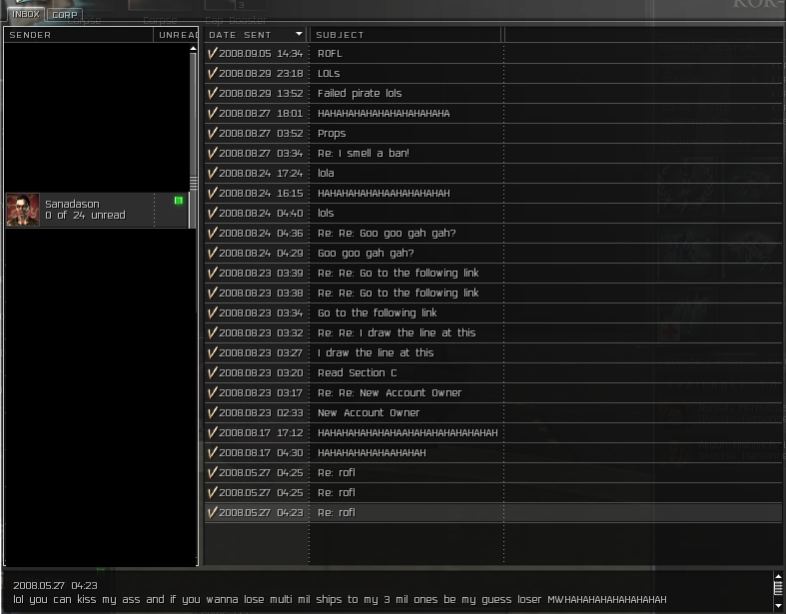Switch to the INBOX tab
The height and width of the screenshot is (614, 786).
pos(25,14)
